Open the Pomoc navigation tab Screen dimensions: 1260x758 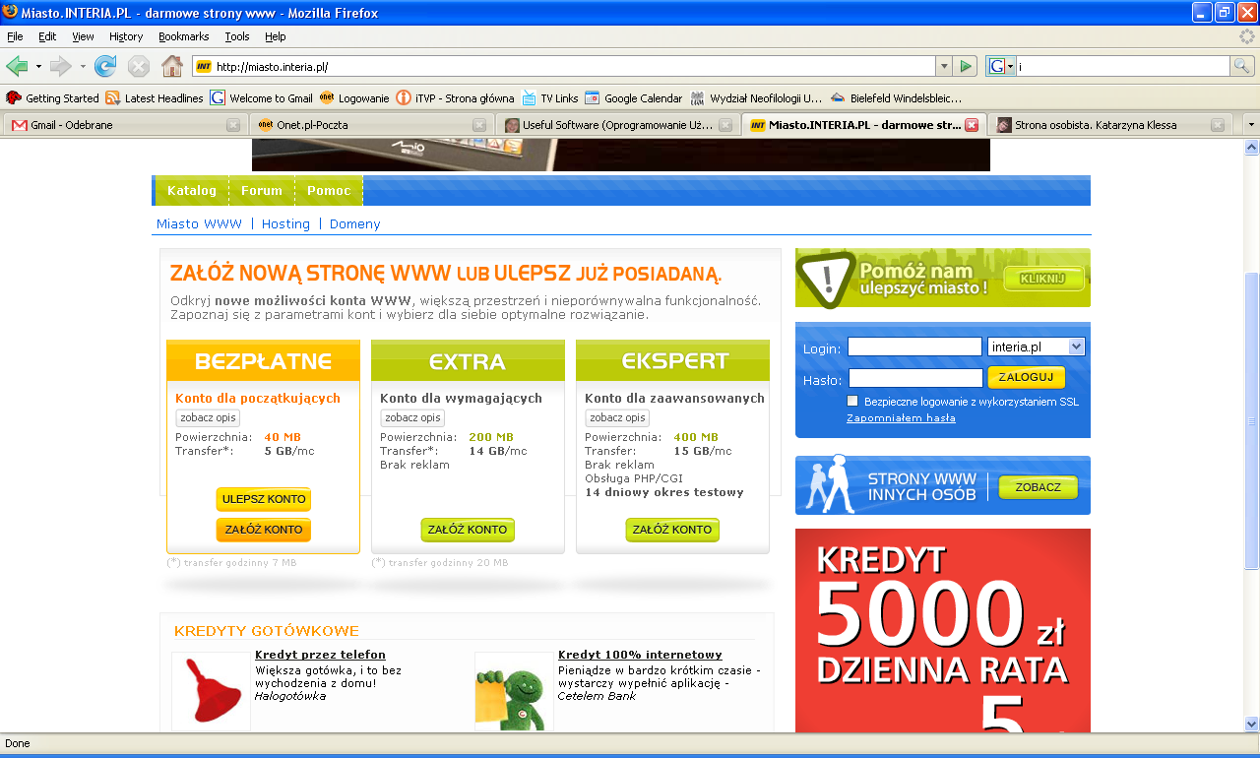(x=329, y=191)
